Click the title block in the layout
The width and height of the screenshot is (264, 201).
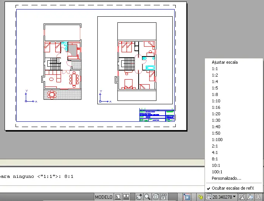[157, 115]
